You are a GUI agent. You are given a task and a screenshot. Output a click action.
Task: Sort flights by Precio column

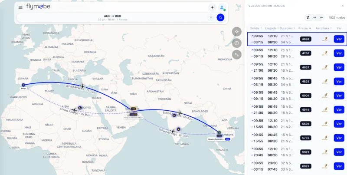304,28
